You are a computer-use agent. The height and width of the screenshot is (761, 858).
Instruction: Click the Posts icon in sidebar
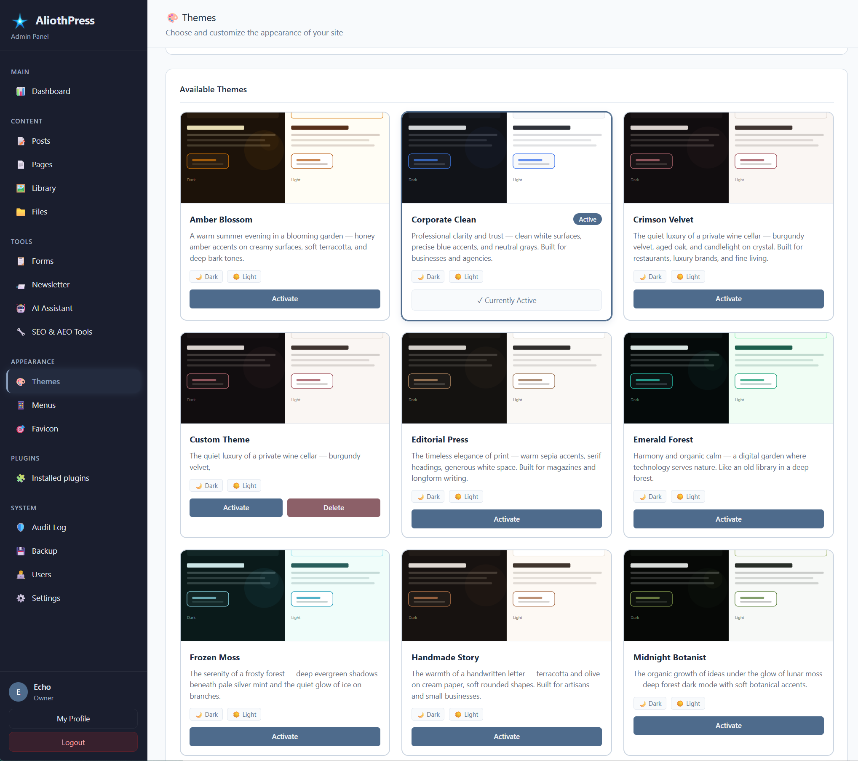(21, 141)
